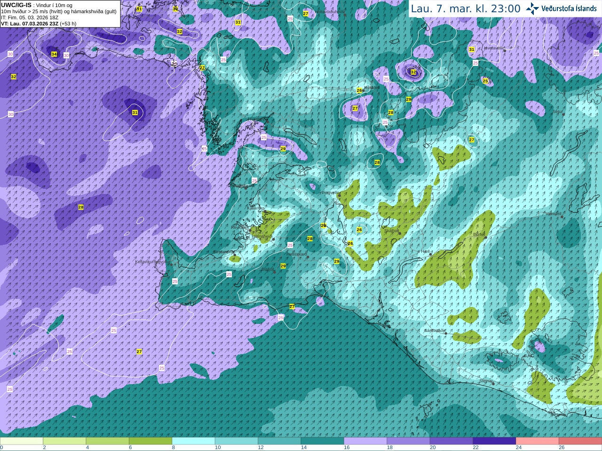The image size is (602, 451).
Task: Click the Þingvellir station label
Action: 330,193
